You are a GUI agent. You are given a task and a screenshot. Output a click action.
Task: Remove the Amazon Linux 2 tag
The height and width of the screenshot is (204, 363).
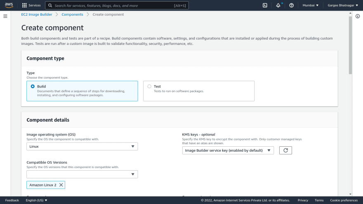61,185
